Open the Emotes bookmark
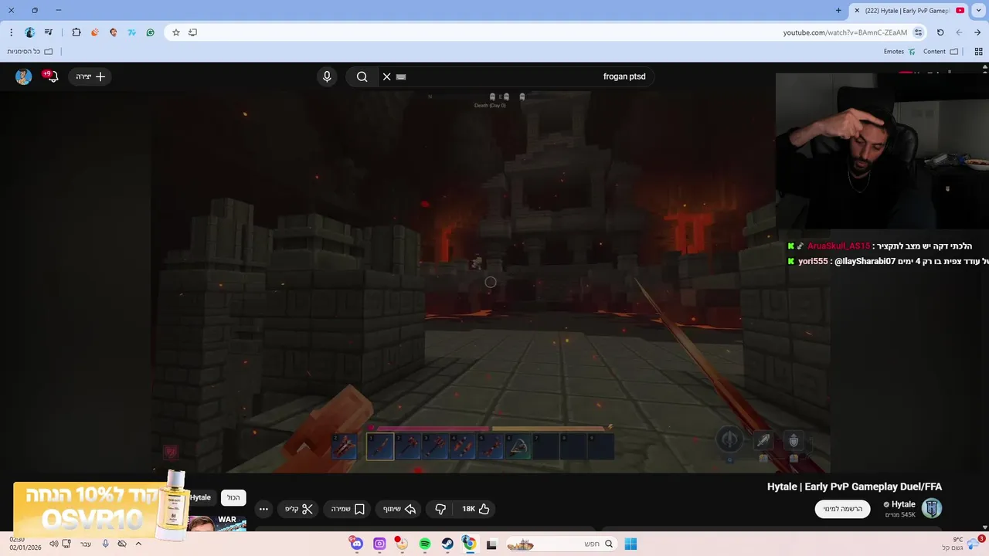The width and height of the screenshot is (989, 556). 899,52
